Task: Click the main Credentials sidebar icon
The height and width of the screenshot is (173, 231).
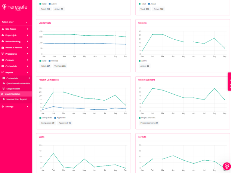Action: (x=3, y=66)
